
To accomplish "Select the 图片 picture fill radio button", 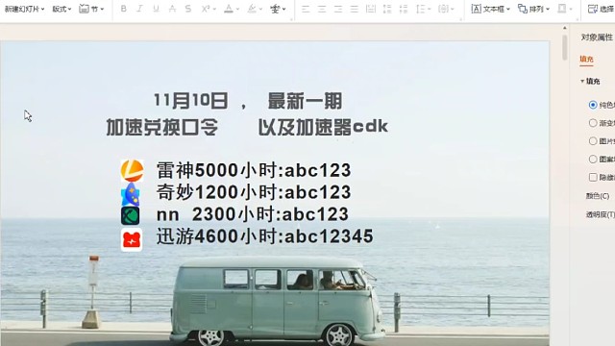I will (593, 141).
